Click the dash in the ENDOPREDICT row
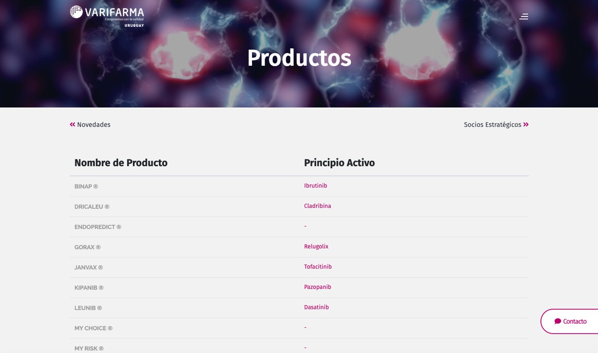The width and height of the screenshot is (598, 353). click(305, 226)
